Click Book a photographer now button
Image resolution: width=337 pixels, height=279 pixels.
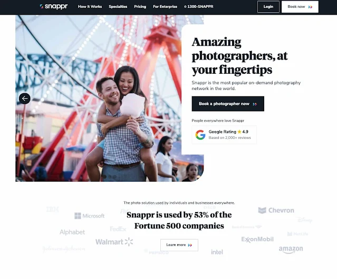[x=228, y=104]
